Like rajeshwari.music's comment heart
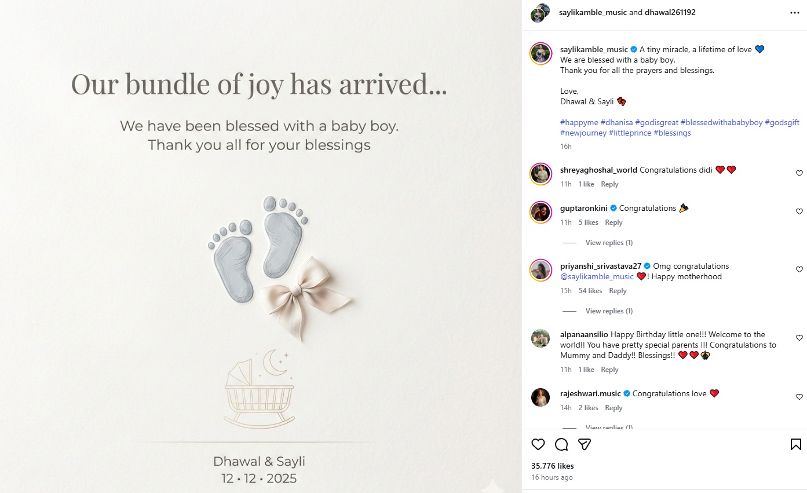Screen dimensions: 807x493 tap(799, 397)
